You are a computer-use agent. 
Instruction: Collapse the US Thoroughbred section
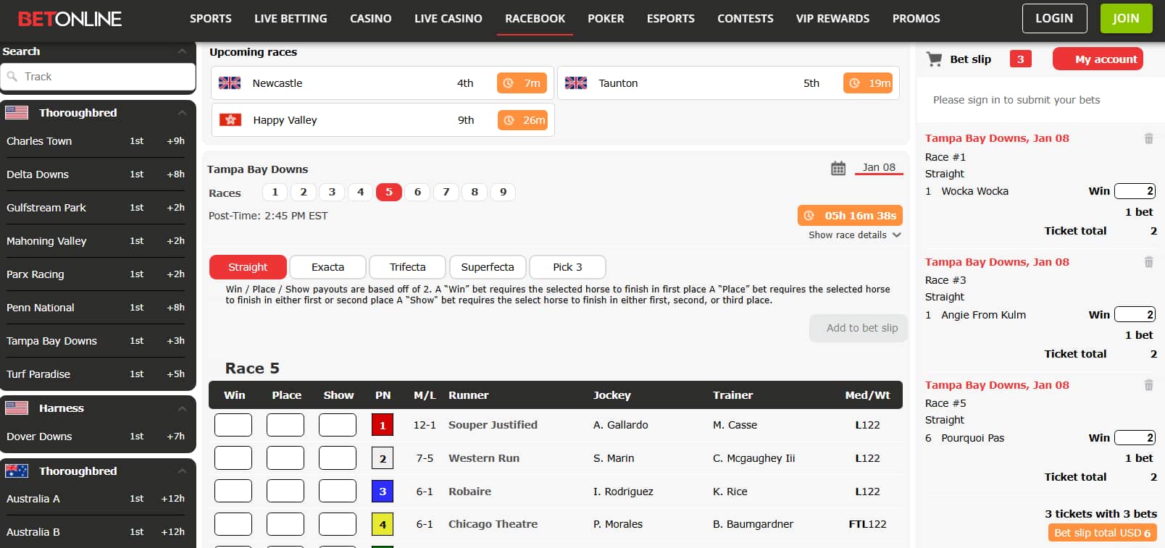(182, 113)
